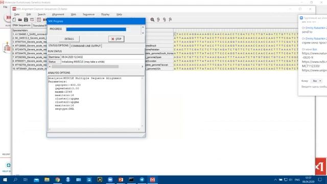Open the recipient dropdown in Zoom chat
This screenshot has height=184, width=327.
click(317, 81)
